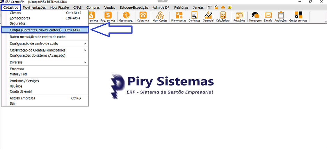Open the Janelas menu

198,8
